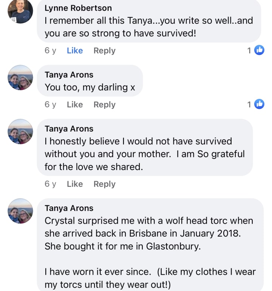The height and width of the screenshot is (291, 272).
Task: Open the Tanya Arons name above "You too"
Action: [69, 75]
